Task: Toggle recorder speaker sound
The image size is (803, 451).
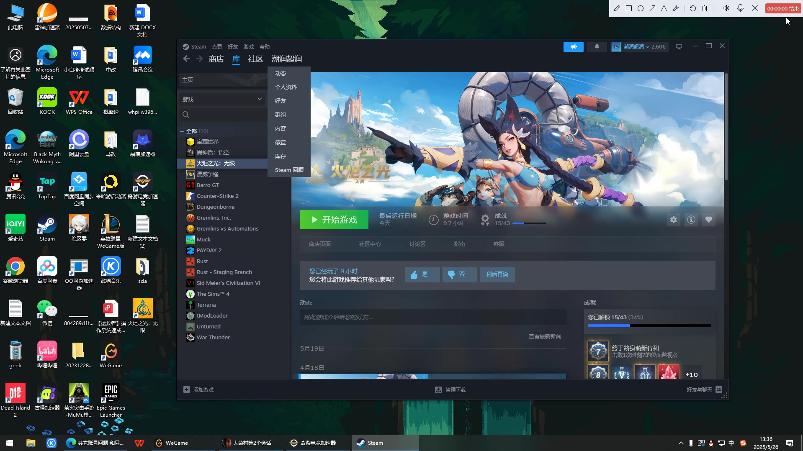Action: tap(726, 8)
